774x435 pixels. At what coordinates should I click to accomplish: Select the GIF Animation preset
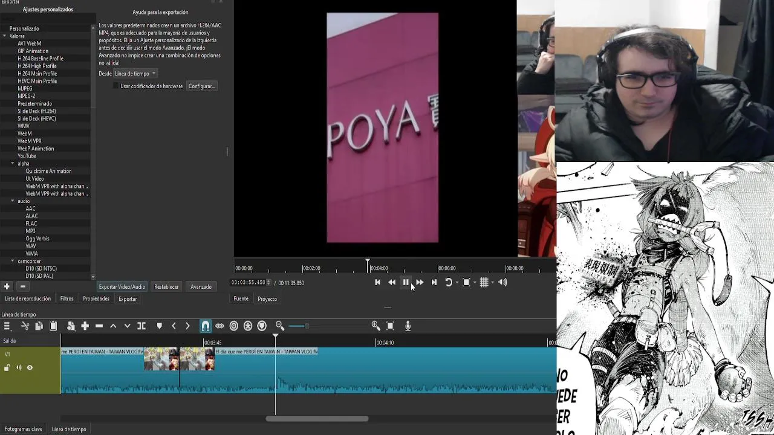tap(33, 51)
